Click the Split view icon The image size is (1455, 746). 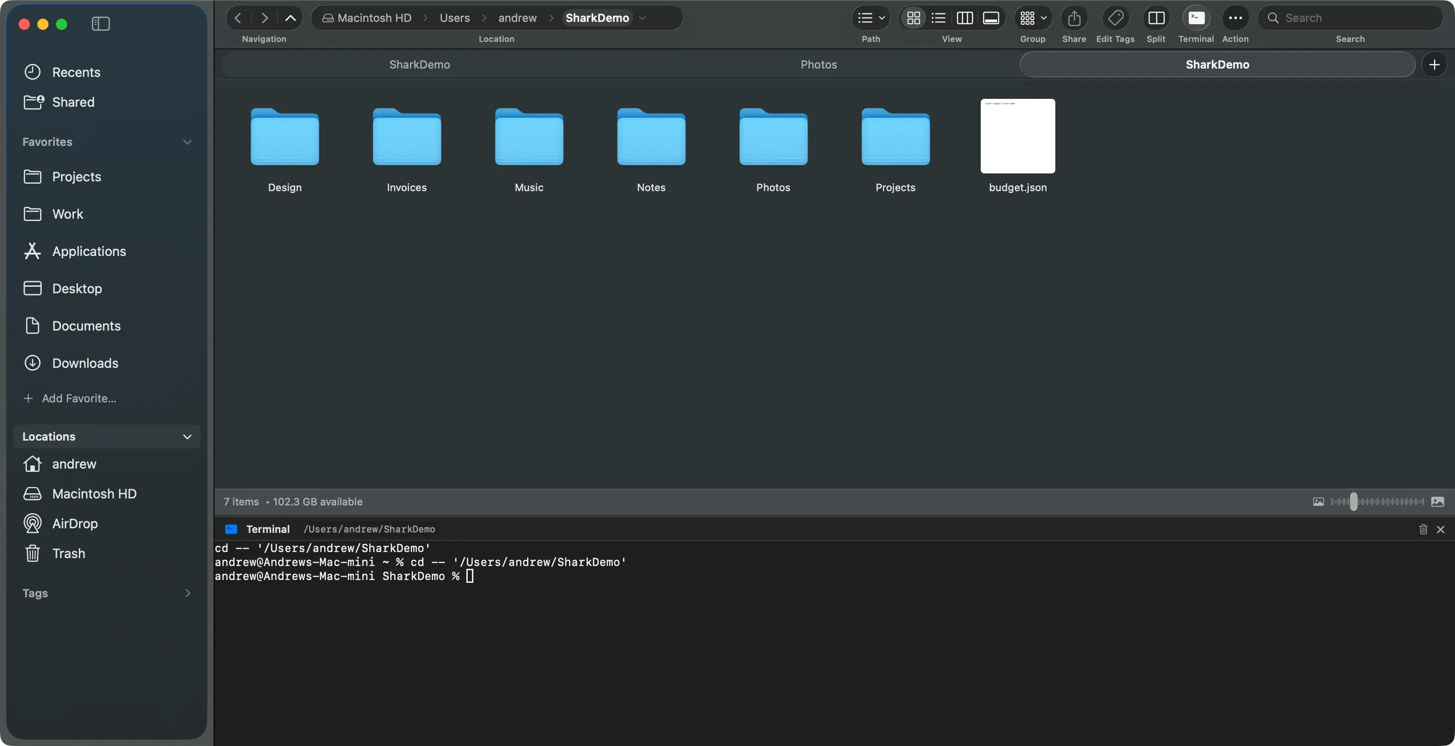1156,18
